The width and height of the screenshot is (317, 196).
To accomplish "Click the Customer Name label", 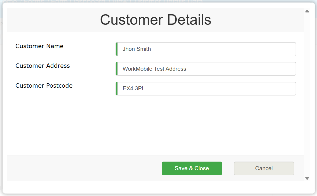I will pyautogui.click(x=39, y=46).
